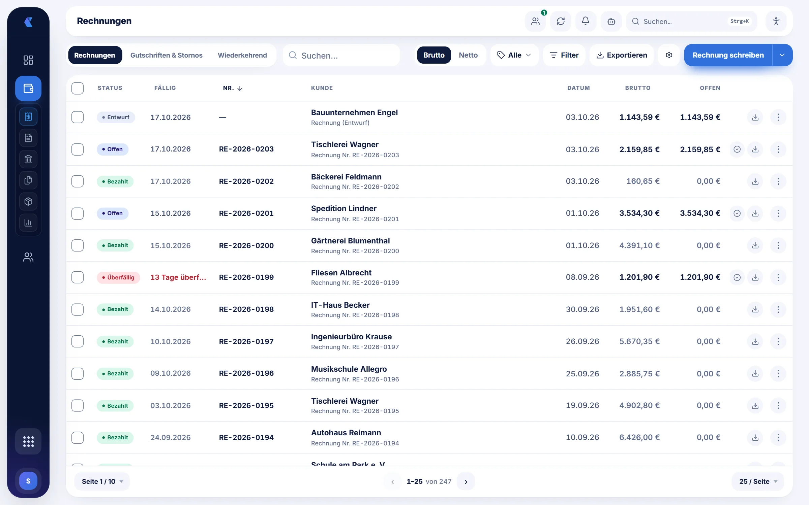This screenshot has width=809, height=505.
Task: Open the dashboard grid icon in sidebar
Action: pyautogui.click(x=28, y=60)
